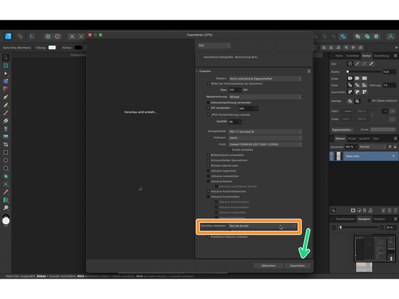This screenshot has width=399, height=299.
Task: Click the Eigenschaften... button
Action: [342, 130]
